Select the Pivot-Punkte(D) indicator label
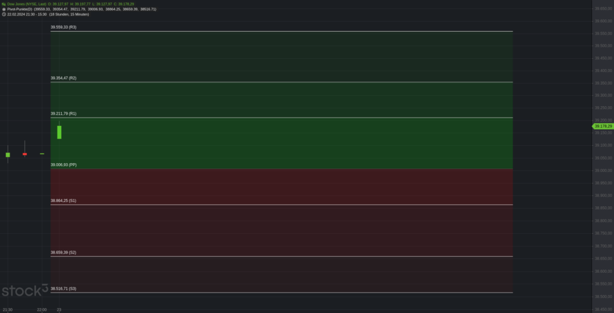614x313 pixels. (20, 9)
